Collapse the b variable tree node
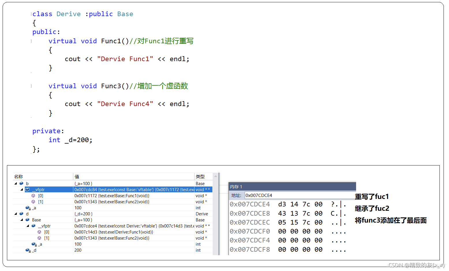The image size is (449, 271). coord(16,183)
